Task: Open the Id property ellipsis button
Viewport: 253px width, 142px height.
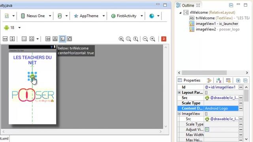Action: [x=241, y=87]
